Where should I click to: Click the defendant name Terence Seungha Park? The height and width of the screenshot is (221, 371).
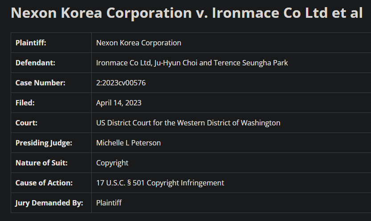click(251, 63)
